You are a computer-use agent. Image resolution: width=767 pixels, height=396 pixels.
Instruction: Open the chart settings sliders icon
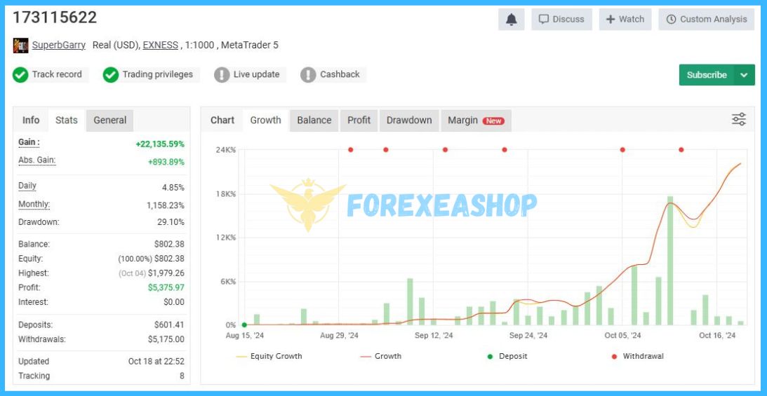tap(739, 119)
